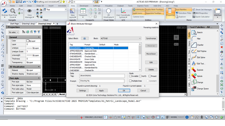Collapse the 3D Visualization section

coord(39,67)
